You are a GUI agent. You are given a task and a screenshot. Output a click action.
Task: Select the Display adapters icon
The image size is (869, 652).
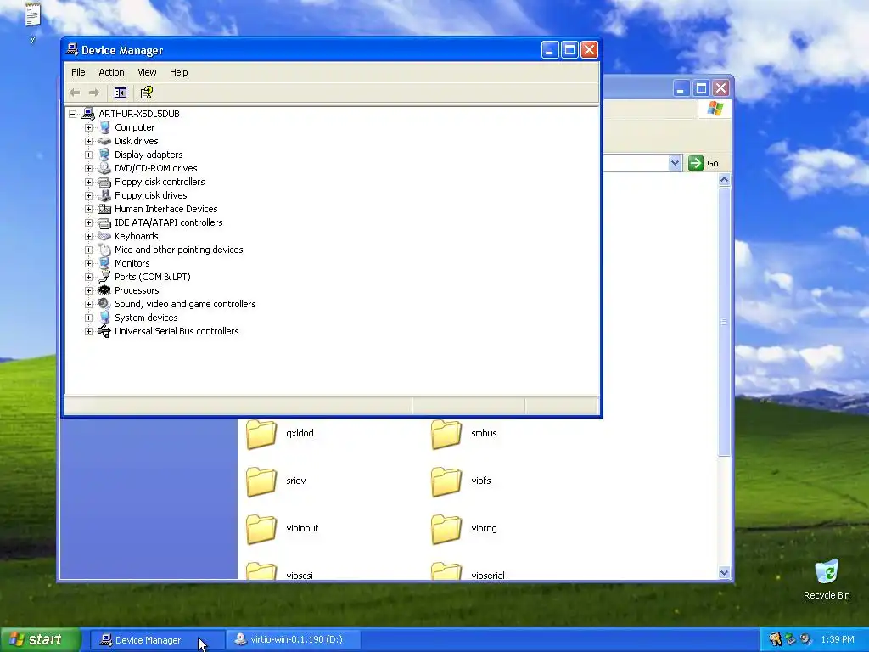[104, 155]
